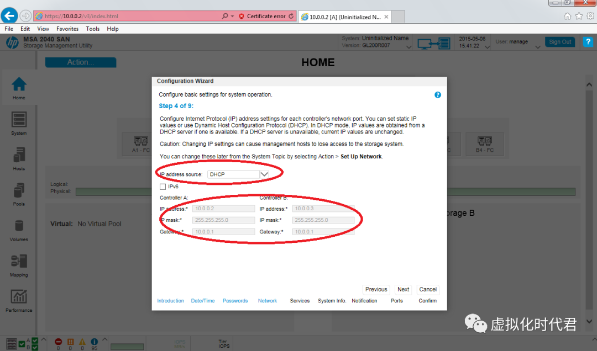
Task: Click the Certificate error warning
Action: 263,16
